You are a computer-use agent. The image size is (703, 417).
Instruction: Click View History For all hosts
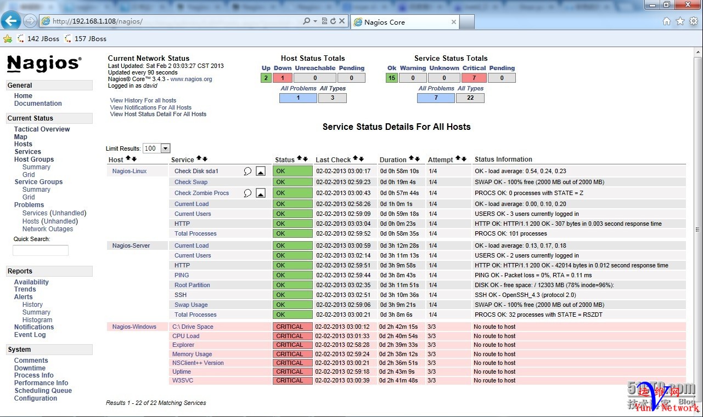143,101
